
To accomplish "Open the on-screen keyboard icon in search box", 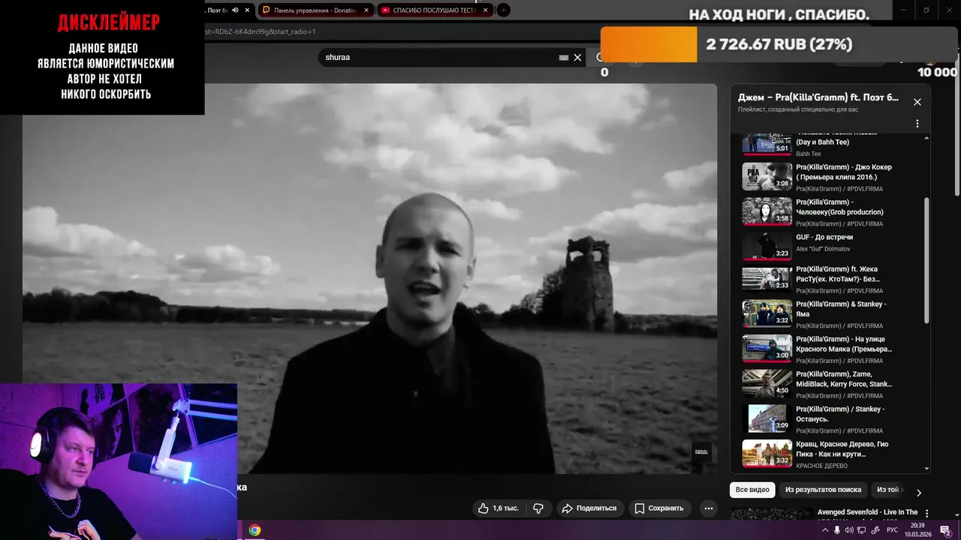I will click(x=564, y=58).
